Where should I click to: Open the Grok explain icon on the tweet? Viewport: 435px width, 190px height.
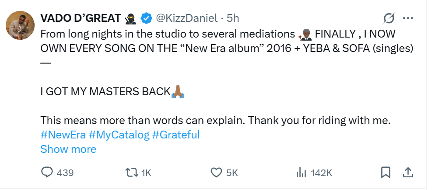[389, 18]
